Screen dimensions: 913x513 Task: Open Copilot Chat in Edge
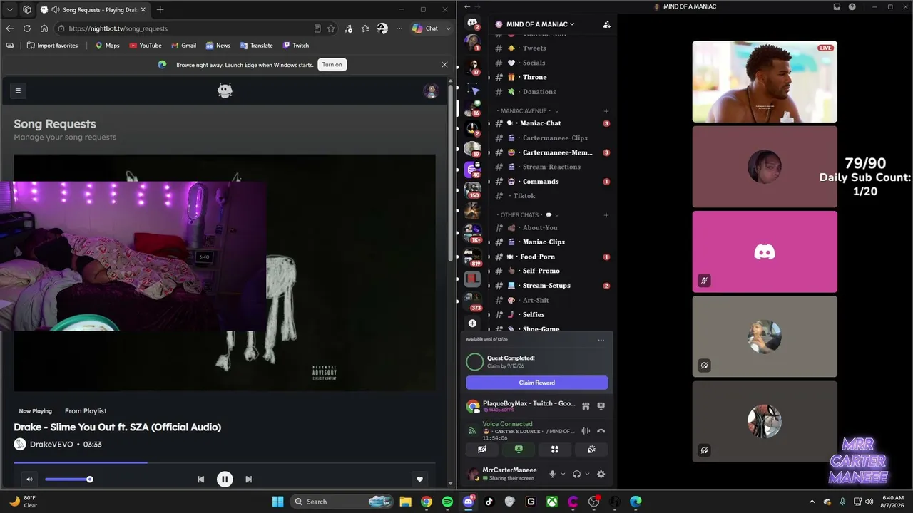point(425,28)
